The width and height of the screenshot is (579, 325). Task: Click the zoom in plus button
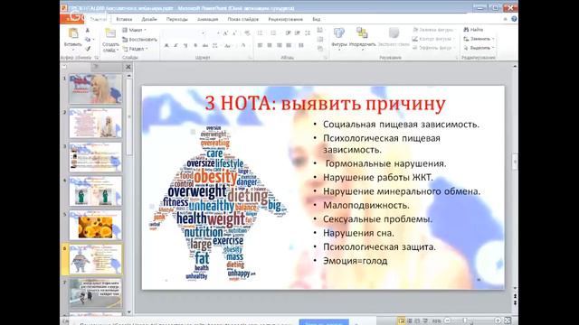click(498, 321)
